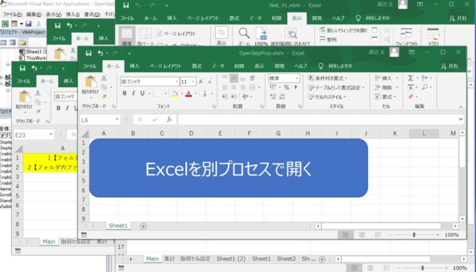Image resolution: width=476 pixels, height=272 pixels.
Task: Open 挿入 tab in OpenSepPros window
Action: point(134,66)
